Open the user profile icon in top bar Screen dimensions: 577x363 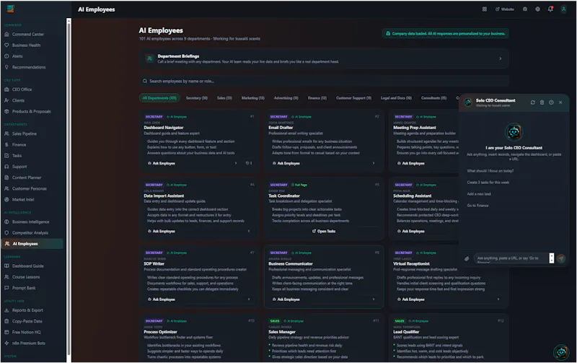[x=563, y=9]
